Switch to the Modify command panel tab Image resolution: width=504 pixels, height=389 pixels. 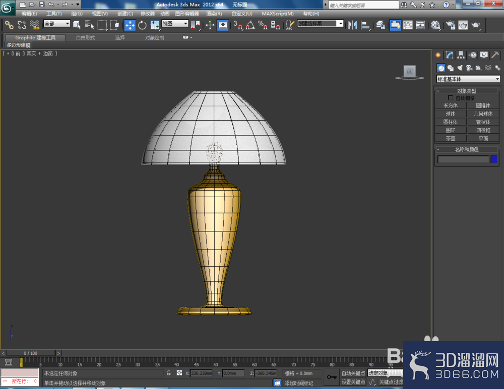point(450,55)
